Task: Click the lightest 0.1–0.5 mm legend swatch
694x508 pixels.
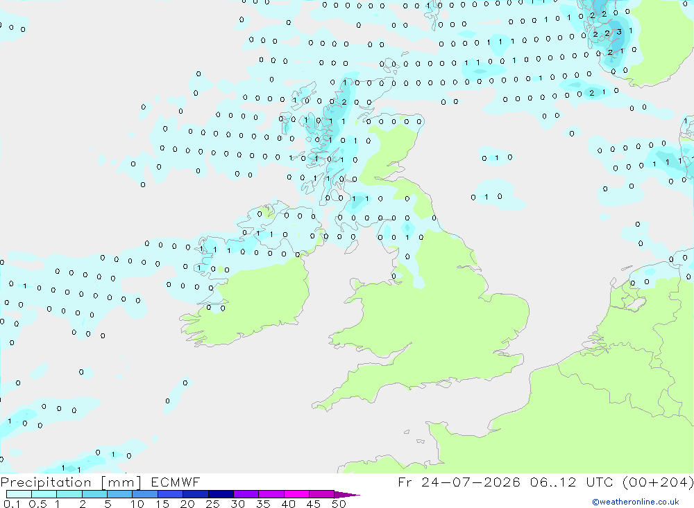Action: click(19, 494)
